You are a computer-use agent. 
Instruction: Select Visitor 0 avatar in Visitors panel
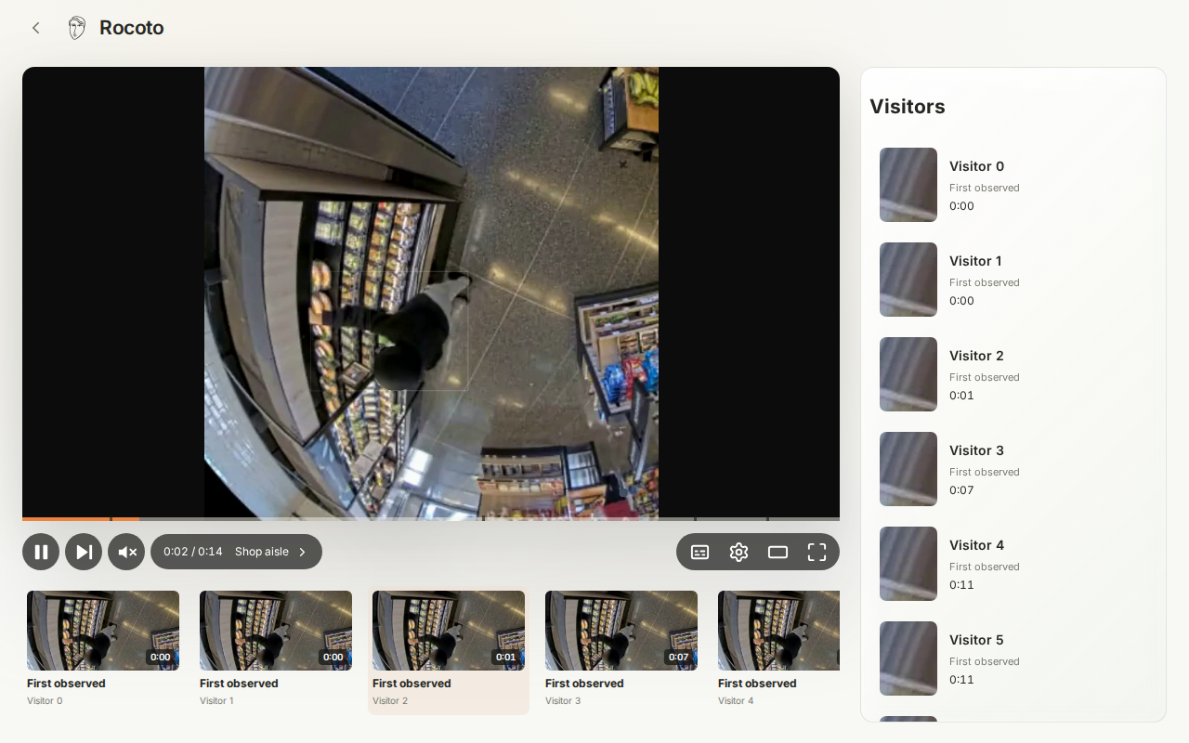[908, 185]
